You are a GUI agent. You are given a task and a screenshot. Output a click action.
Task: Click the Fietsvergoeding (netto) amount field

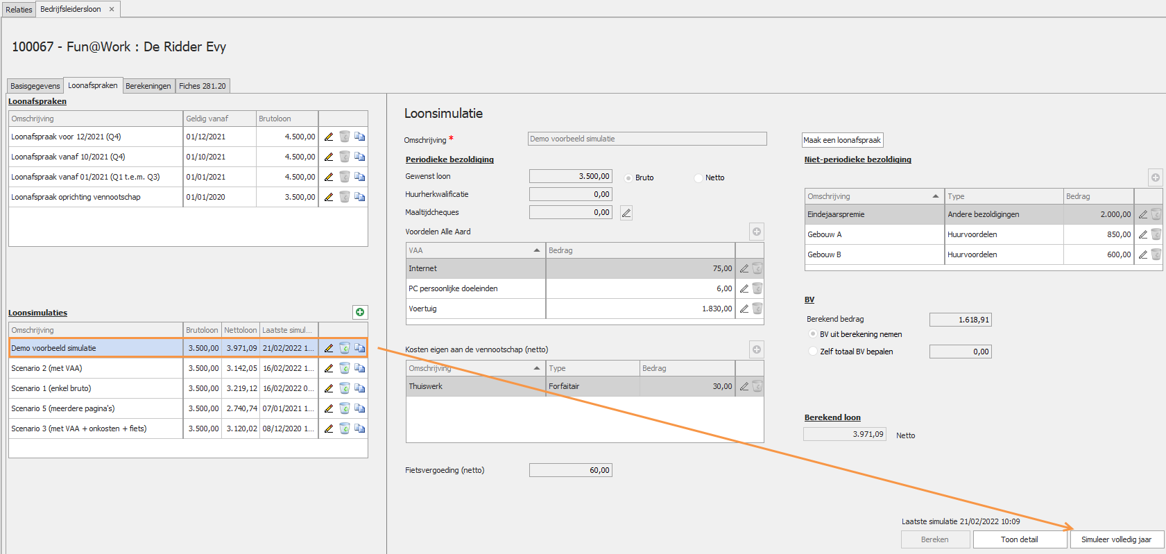pyautogui.click(x=570, y=470)
